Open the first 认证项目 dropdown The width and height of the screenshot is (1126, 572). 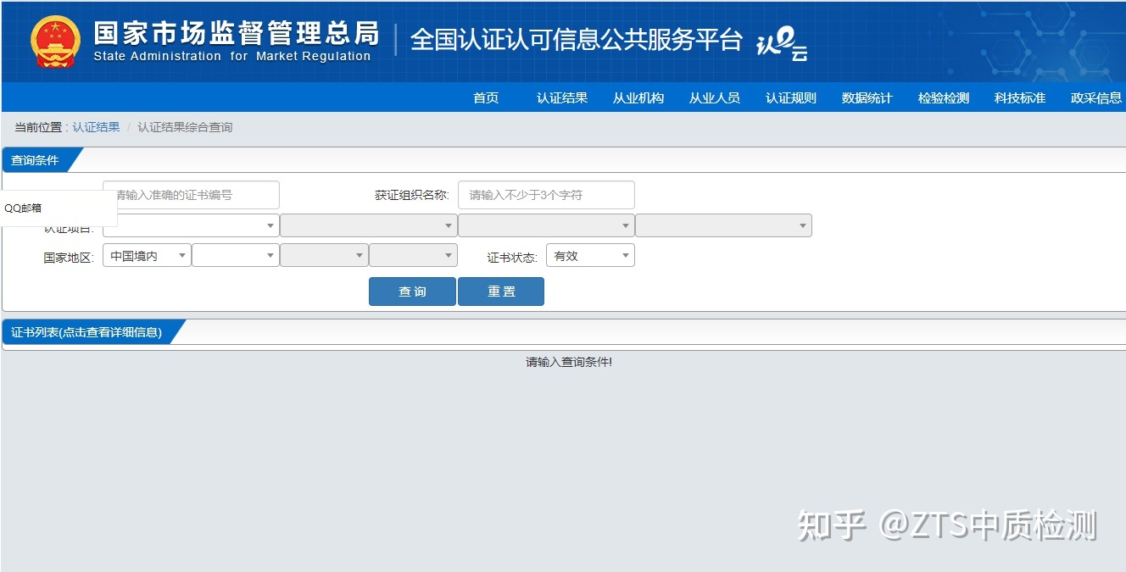(x=191, y=225)
